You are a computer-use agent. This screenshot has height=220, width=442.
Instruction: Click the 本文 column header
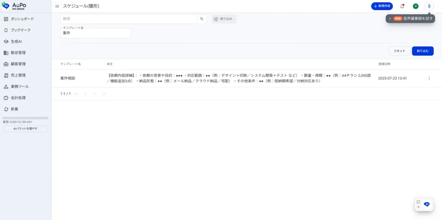coord(109,64)
